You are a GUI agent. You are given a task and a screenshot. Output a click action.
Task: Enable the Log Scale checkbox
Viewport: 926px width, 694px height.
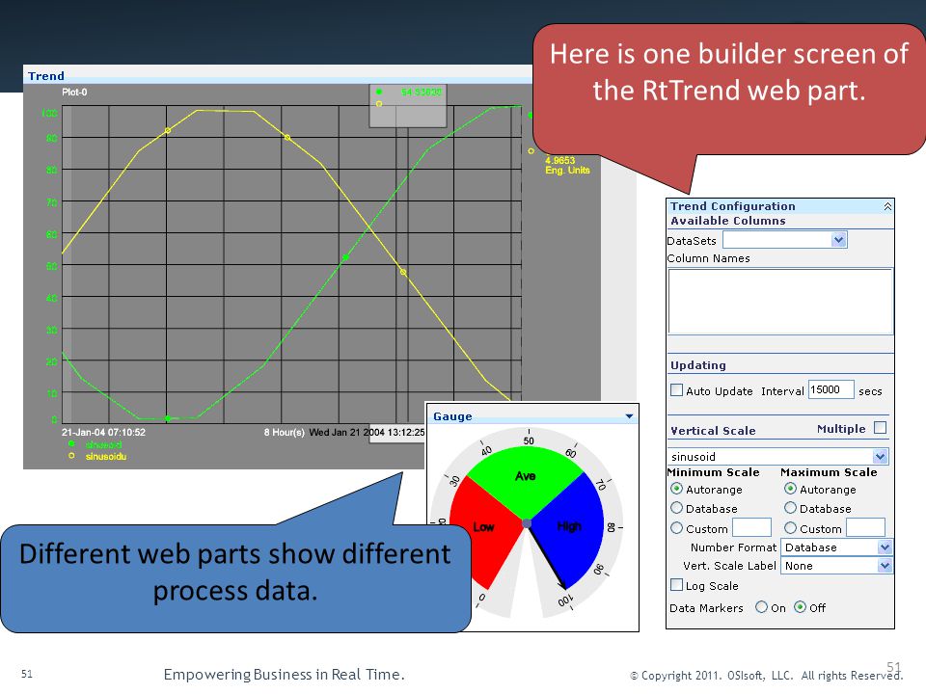pyautogui.click(x=677, y=585)
